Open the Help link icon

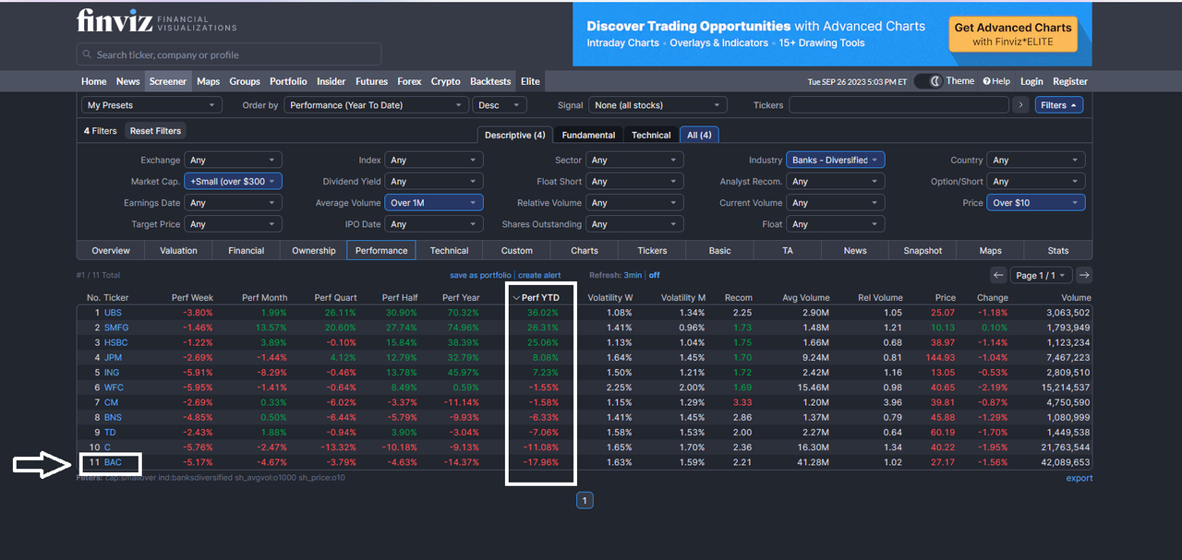tap(996, 81)
